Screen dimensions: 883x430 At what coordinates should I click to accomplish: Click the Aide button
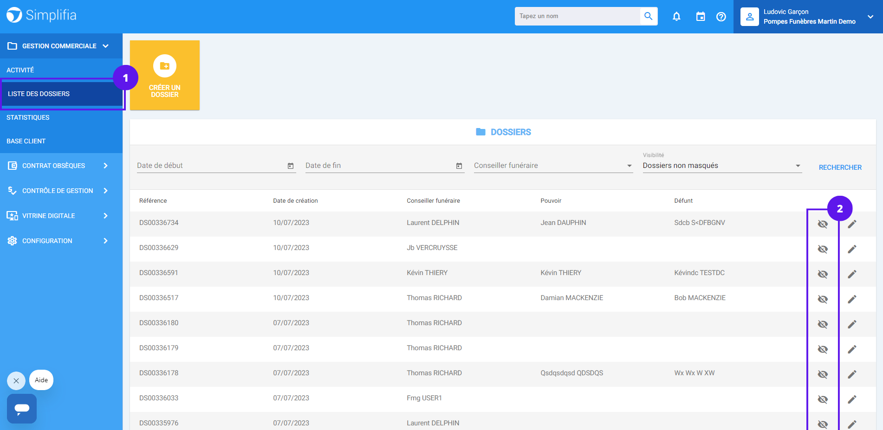(x=41, y=380)
